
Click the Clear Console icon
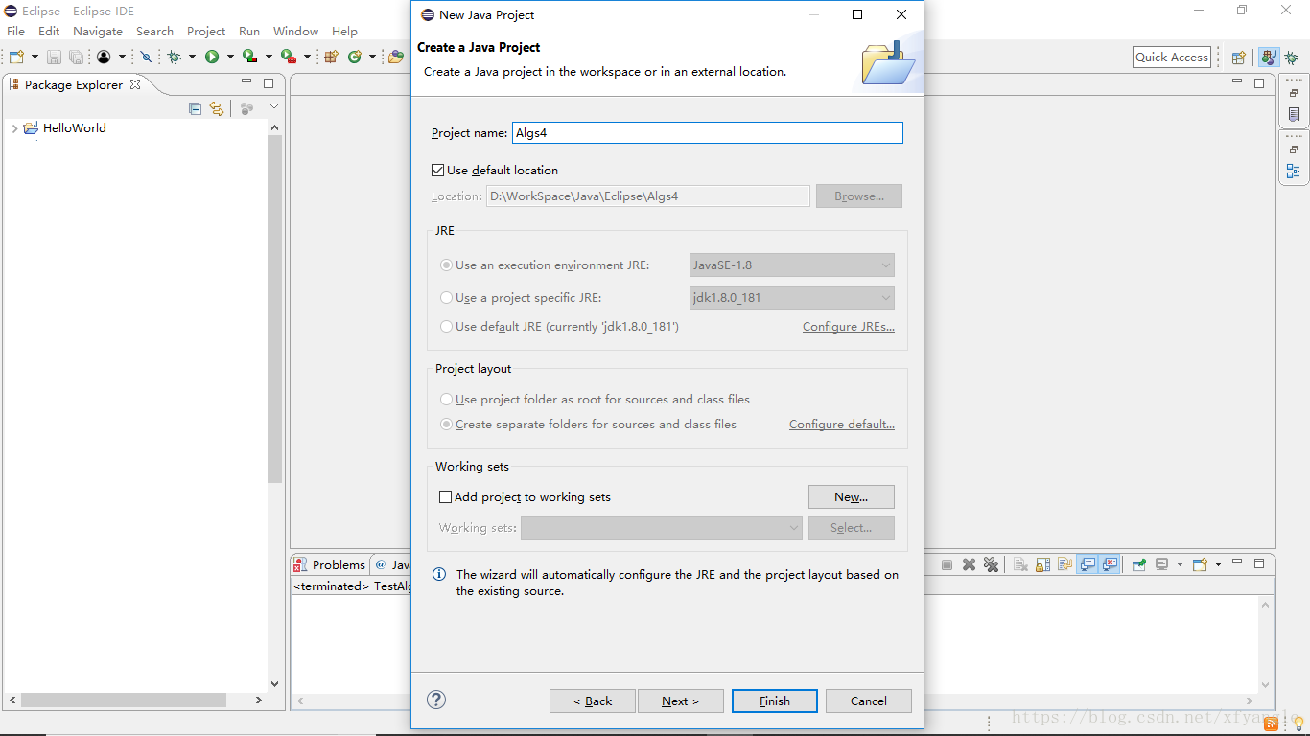[x=1020, y=564]
